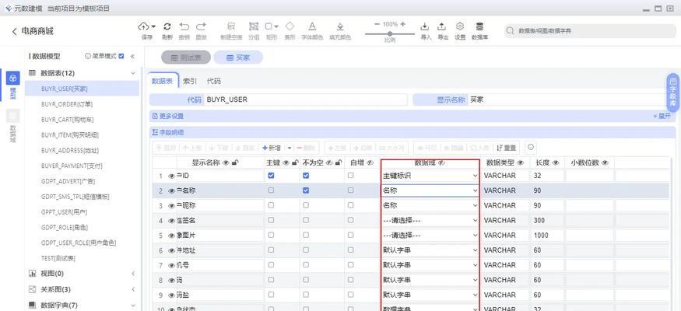Click the Import (导入) icon

click(x=425, y=27)
